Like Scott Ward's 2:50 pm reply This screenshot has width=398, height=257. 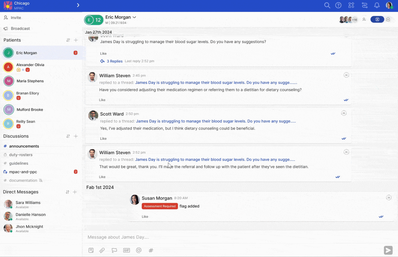click(103, 138)
